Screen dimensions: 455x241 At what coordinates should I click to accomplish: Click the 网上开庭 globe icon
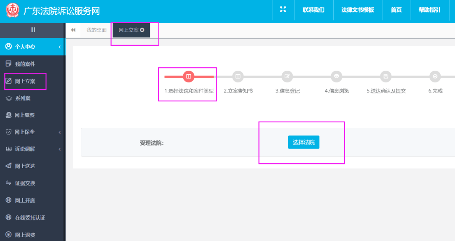click(x=8, y=200)
